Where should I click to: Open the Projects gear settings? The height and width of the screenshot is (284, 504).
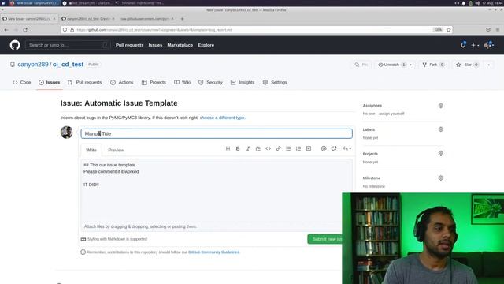tap(441, 154)
